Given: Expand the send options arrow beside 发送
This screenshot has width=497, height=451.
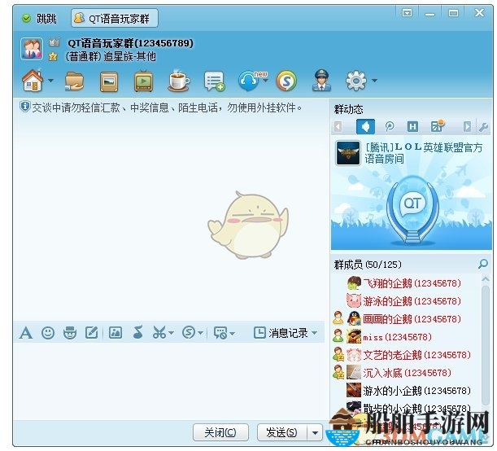Looking at the screenshot, I should click(x=315, y=432).
